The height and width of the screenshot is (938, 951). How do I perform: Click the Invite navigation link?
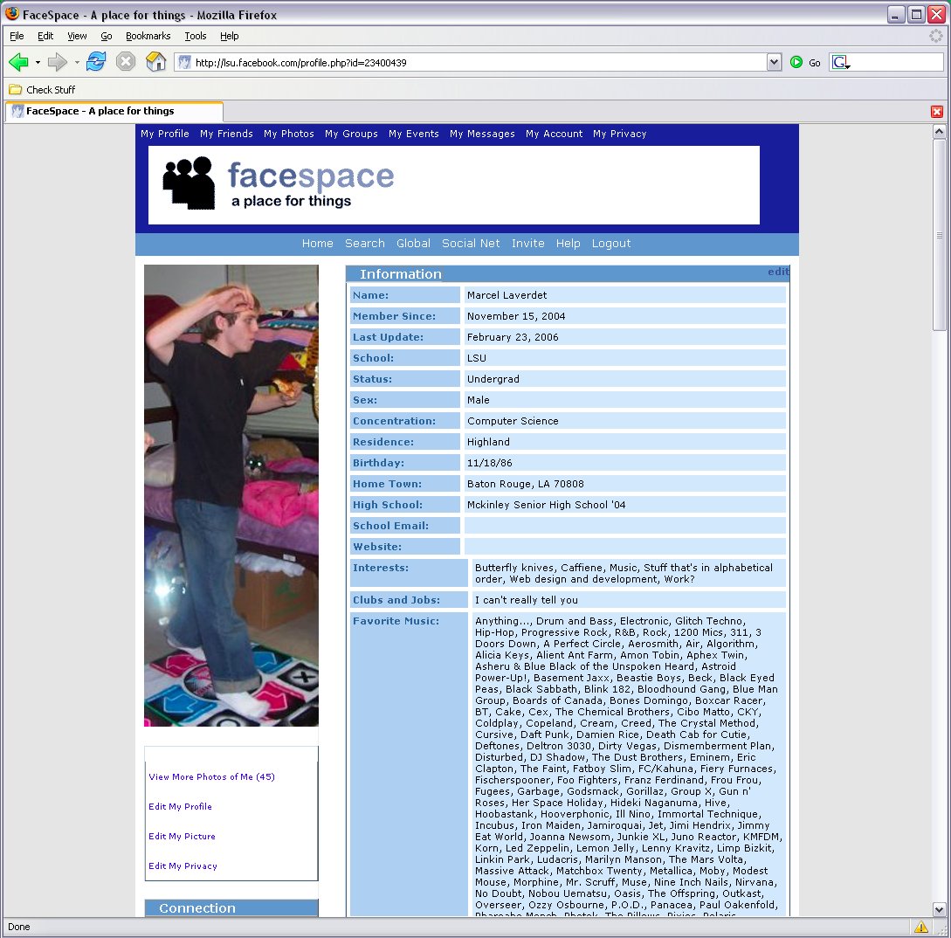click(527, 244)
